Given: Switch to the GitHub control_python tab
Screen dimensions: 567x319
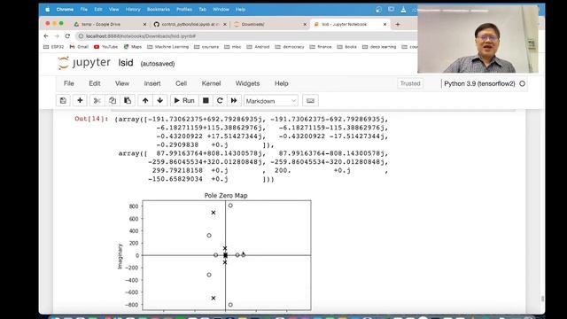Looking at the screenshot, I should point(189,24).
